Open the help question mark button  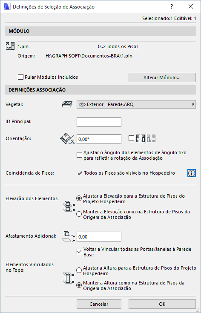pos(172,6)
